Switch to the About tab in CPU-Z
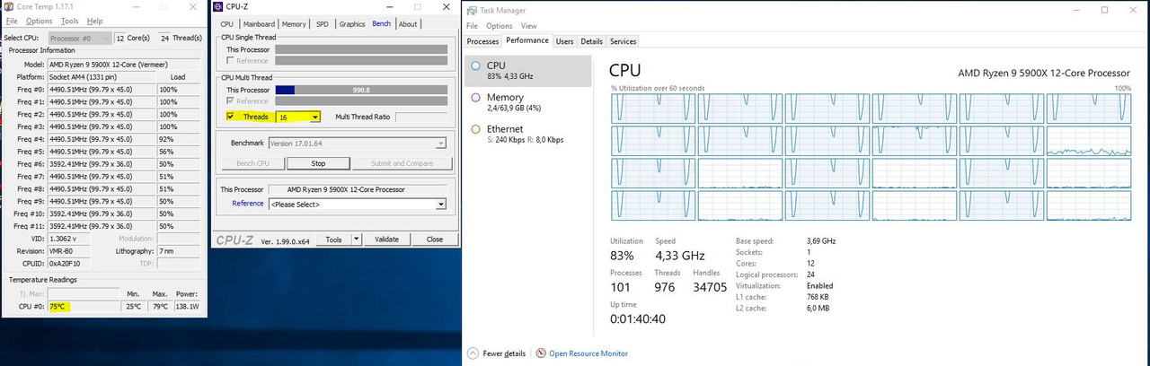Image resolution: width=1150 pixels, height=366 pixels. point(408,24)
